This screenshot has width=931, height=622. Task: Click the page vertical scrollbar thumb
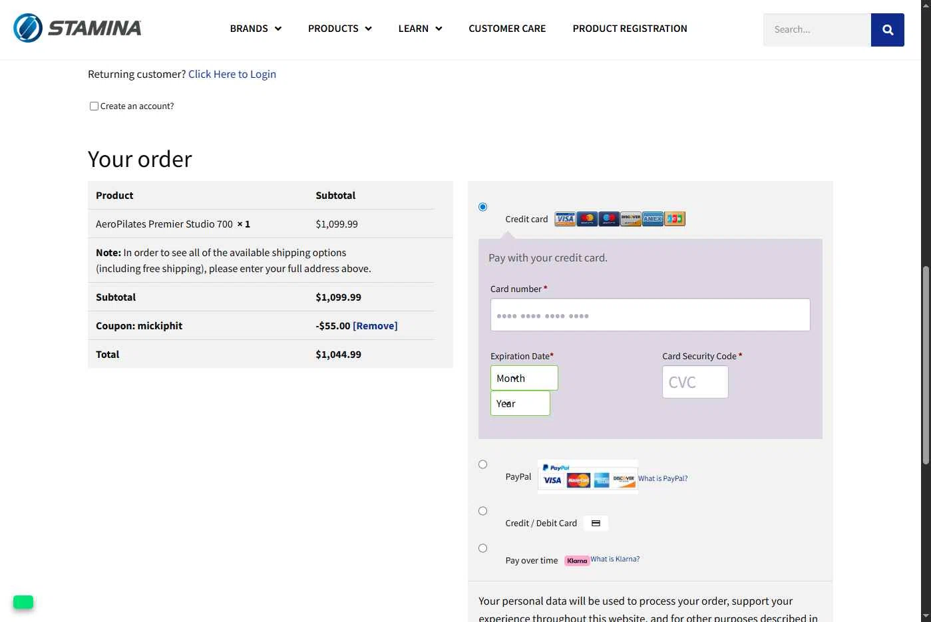(x=926, y=365)
